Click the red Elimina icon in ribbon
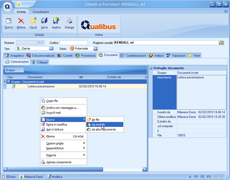The height and width of the screenshot is (180, 230). click(21, 21)
